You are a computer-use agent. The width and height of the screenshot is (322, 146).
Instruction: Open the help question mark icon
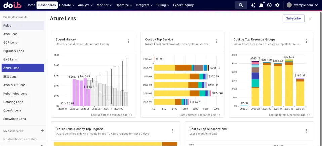[x=269, y=5]
